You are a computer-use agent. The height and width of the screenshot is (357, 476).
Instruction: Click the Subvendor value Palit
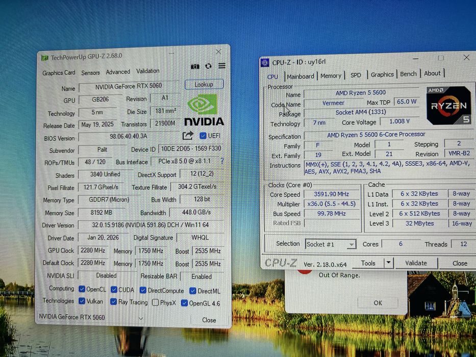click(103, 149)
